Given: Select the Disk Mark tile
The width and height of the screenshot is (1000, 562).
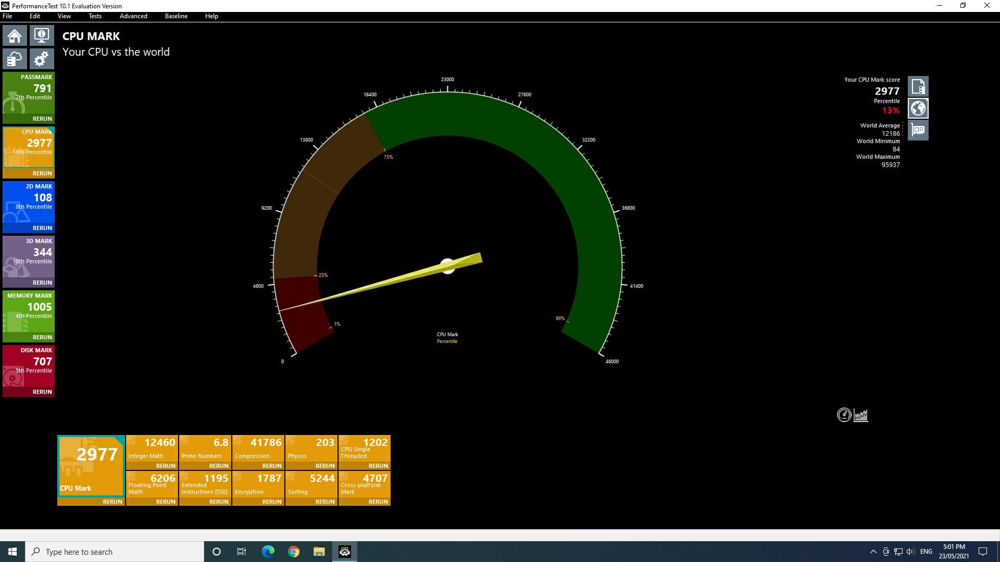Looking at the screenshot, I should click(x=29, y=366).
